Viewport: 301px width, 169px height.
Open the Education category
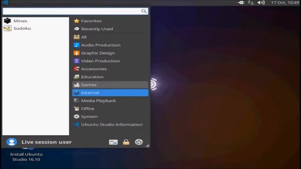coord(110,77)
